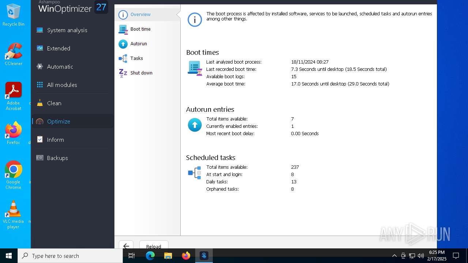Switch to the Overview tab
468x263 pixels.
pyautogui.click(x=147, y=15)
